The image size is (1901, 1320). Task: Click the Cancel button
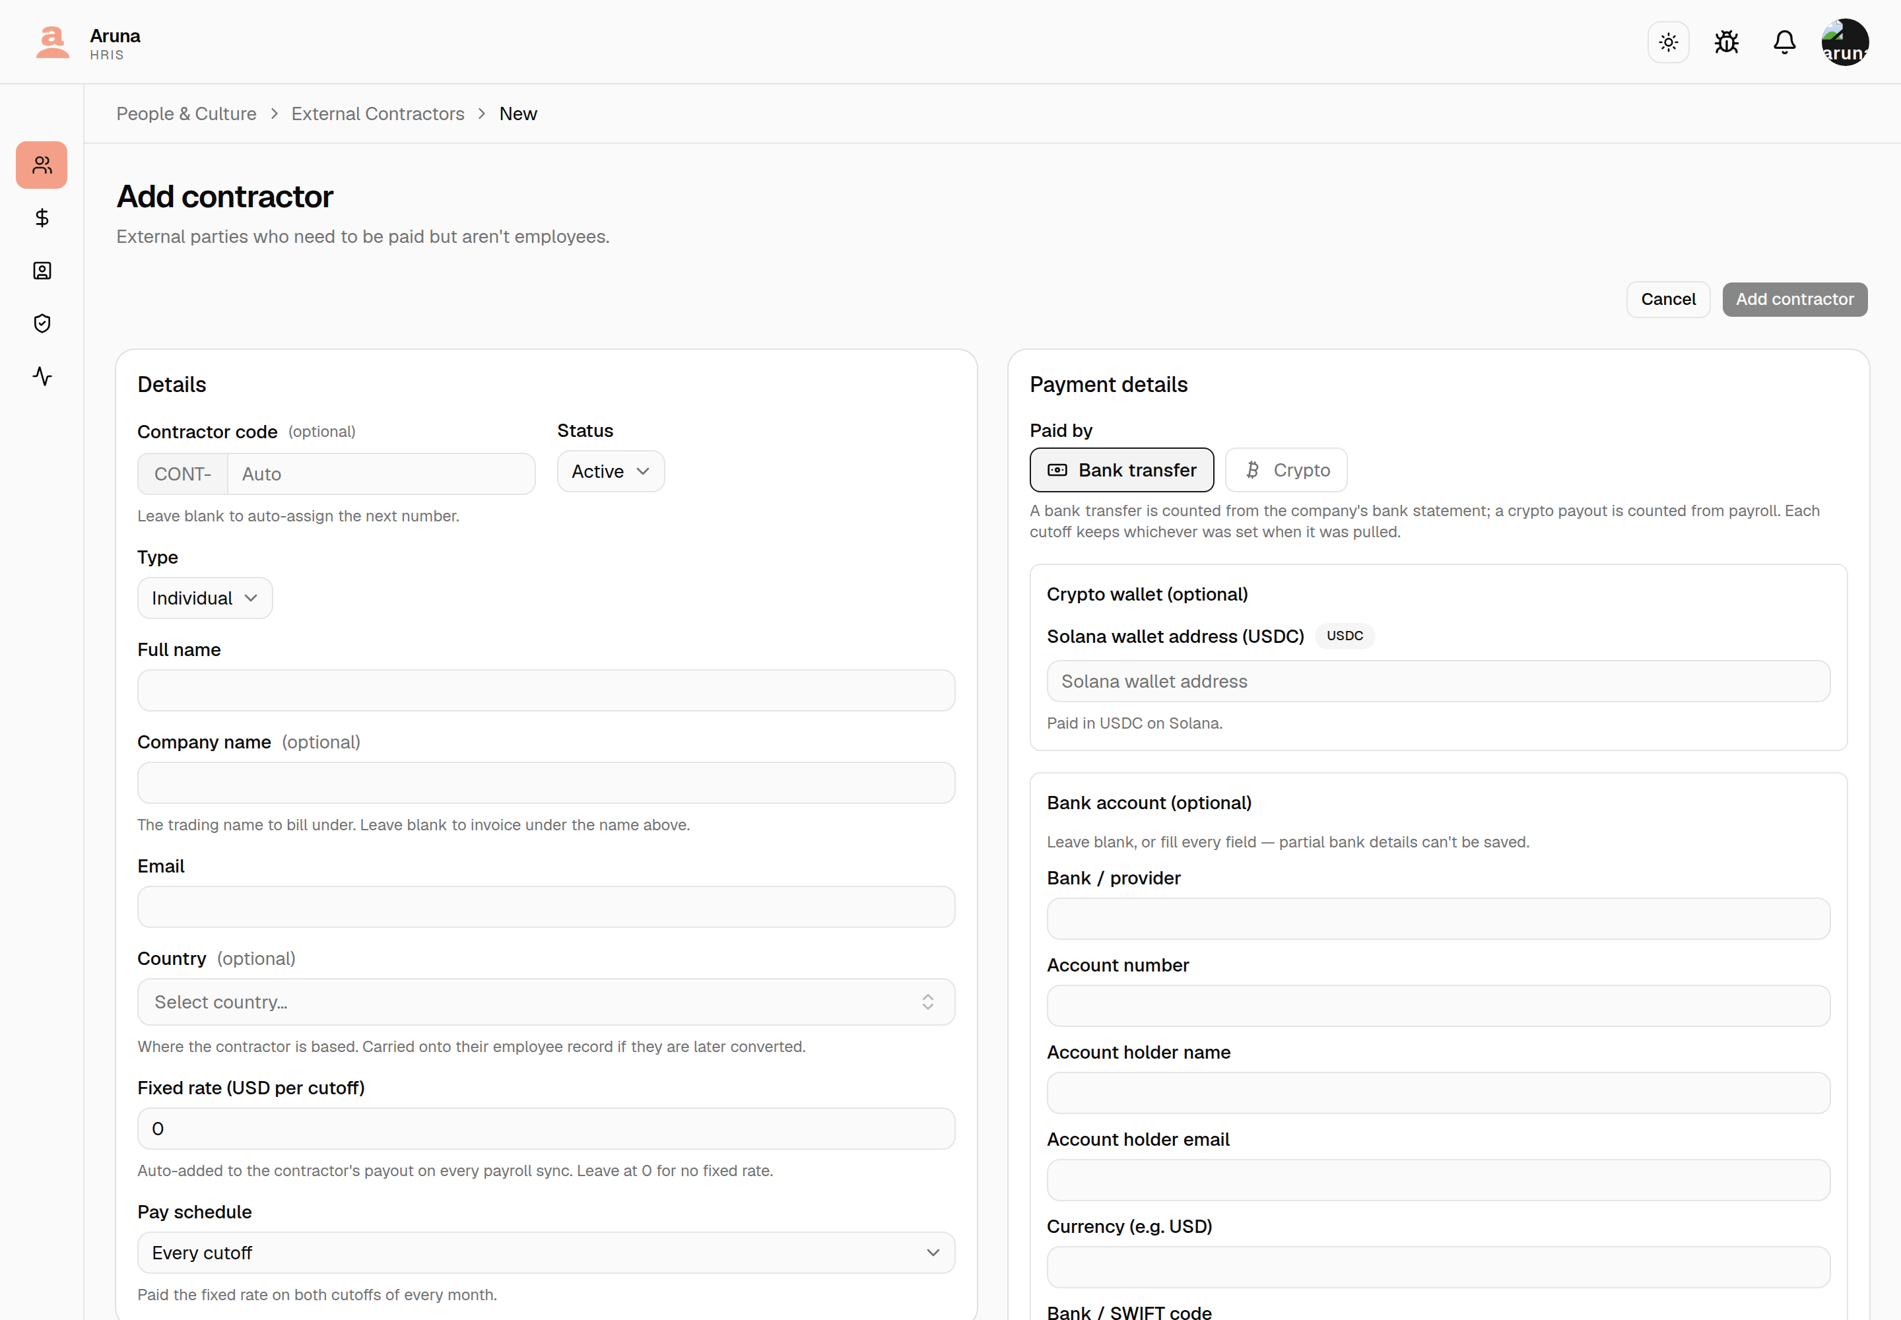1668,300
